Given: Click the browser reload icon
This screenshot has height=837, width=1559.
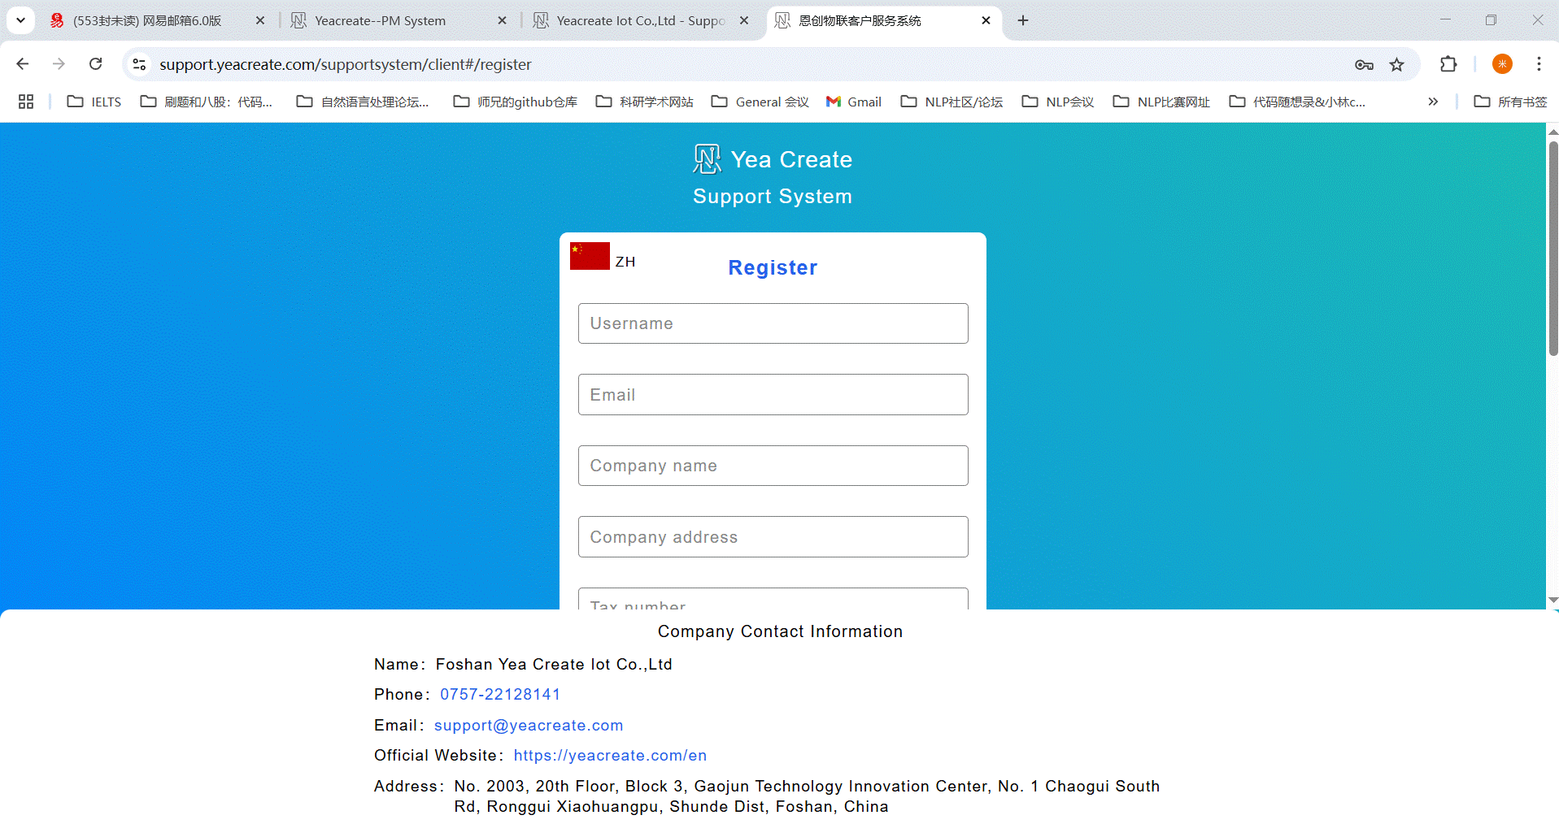Looking at the screenshot, I should pyautogui.click(x=95, y=64).
